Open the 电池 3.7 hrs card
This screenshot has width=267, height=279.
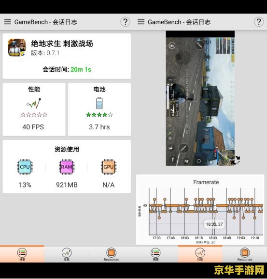coord(99,109)
